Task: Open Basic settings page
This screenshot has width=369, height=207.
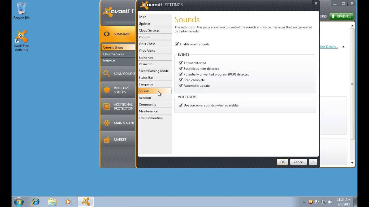Action: click(155, 17)
